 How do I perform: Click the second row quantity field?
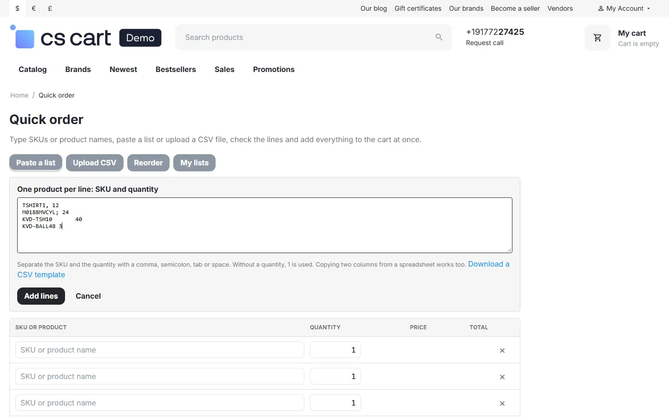coord(335,377)
